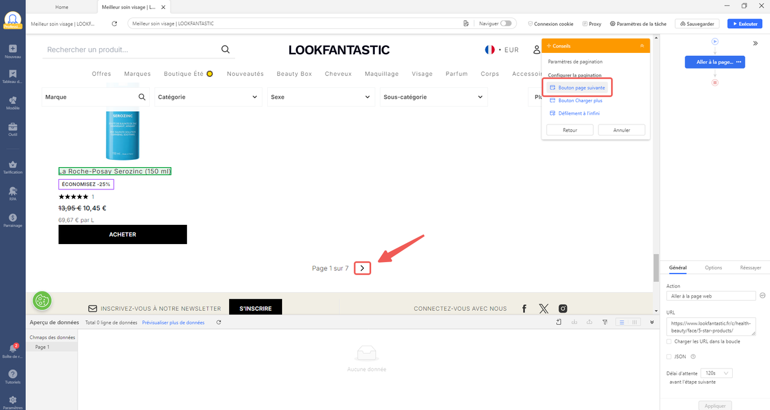The width and height of the screenshot is (770, 410).
Task: Click the URL text field in Général tab
Action: 711,326
